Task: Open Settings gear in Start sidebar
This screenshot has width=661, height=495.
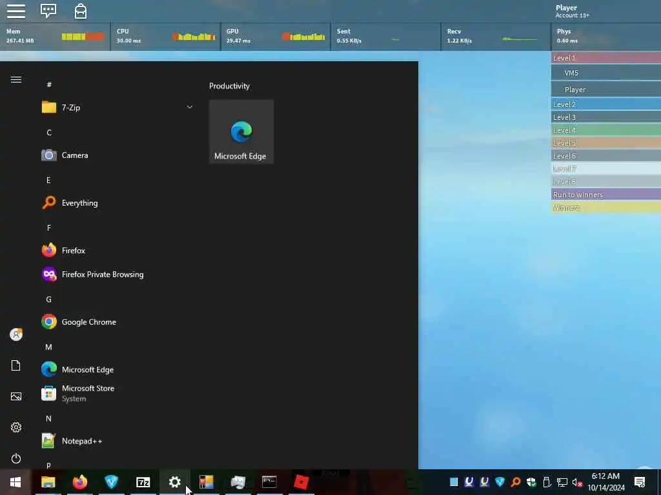Action: [x=16, y=427]
